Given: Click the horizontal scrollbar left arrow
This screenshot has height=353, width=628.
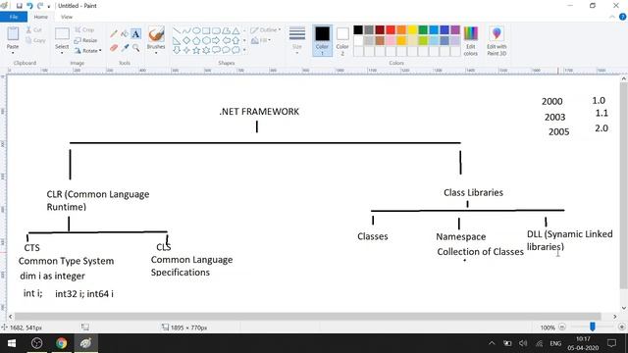Looking at the screenshot, I should click(11, 317).
